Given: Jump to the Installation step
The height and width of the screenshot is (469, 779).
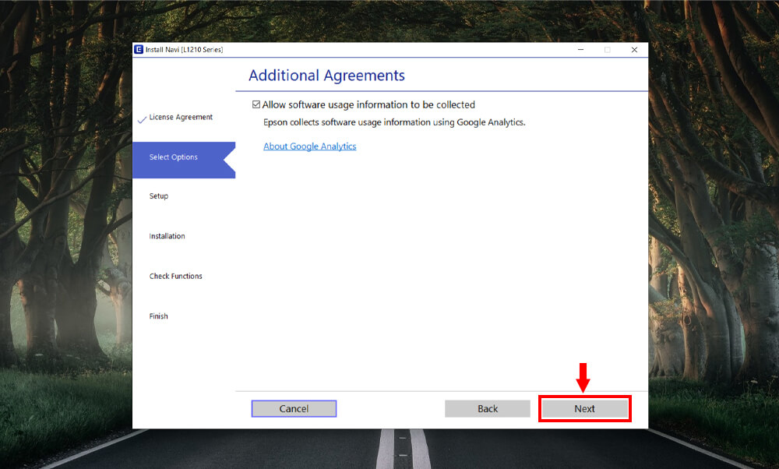Looking at the screenshot, I should (x=167, y=236).
